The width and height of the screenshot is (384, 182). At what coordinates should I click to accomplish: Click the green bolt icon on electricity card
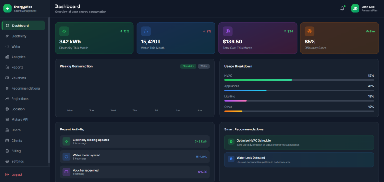coord(64,31)
